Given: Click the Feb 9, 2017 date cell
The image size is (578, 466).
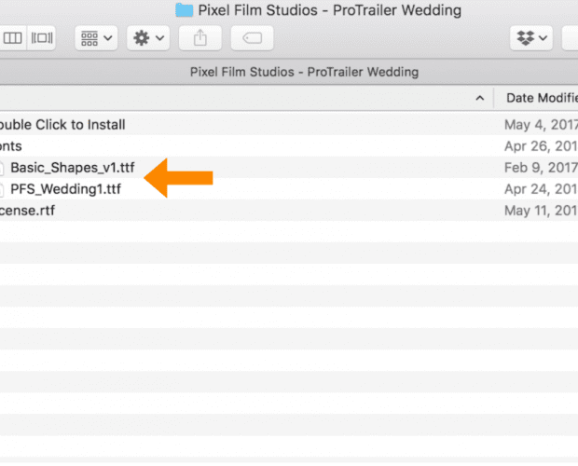Looking at the screenshot, I should click(x=541, y=168).
